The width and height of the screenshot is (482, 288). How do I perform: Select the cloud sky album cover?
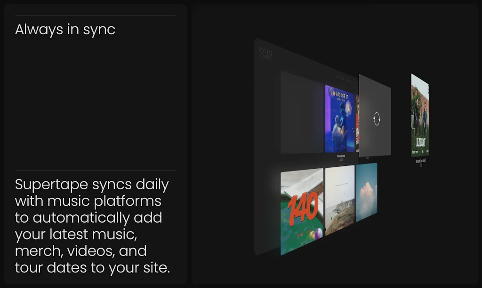[366, 192]
